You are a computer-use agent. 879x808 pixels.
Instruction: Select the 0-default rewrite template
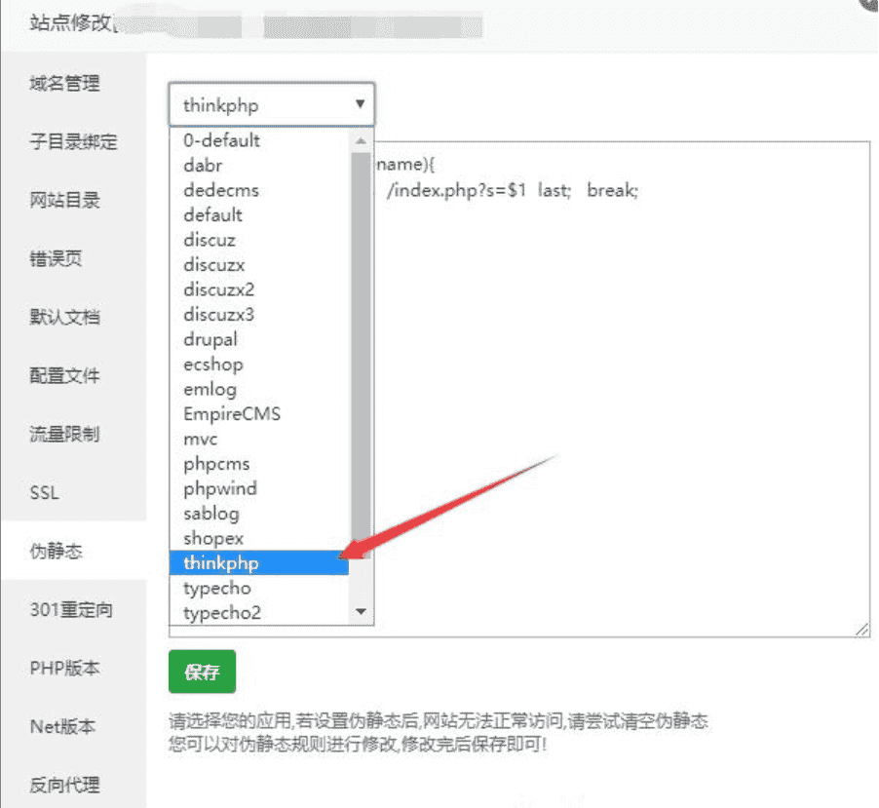pos(221,140)
